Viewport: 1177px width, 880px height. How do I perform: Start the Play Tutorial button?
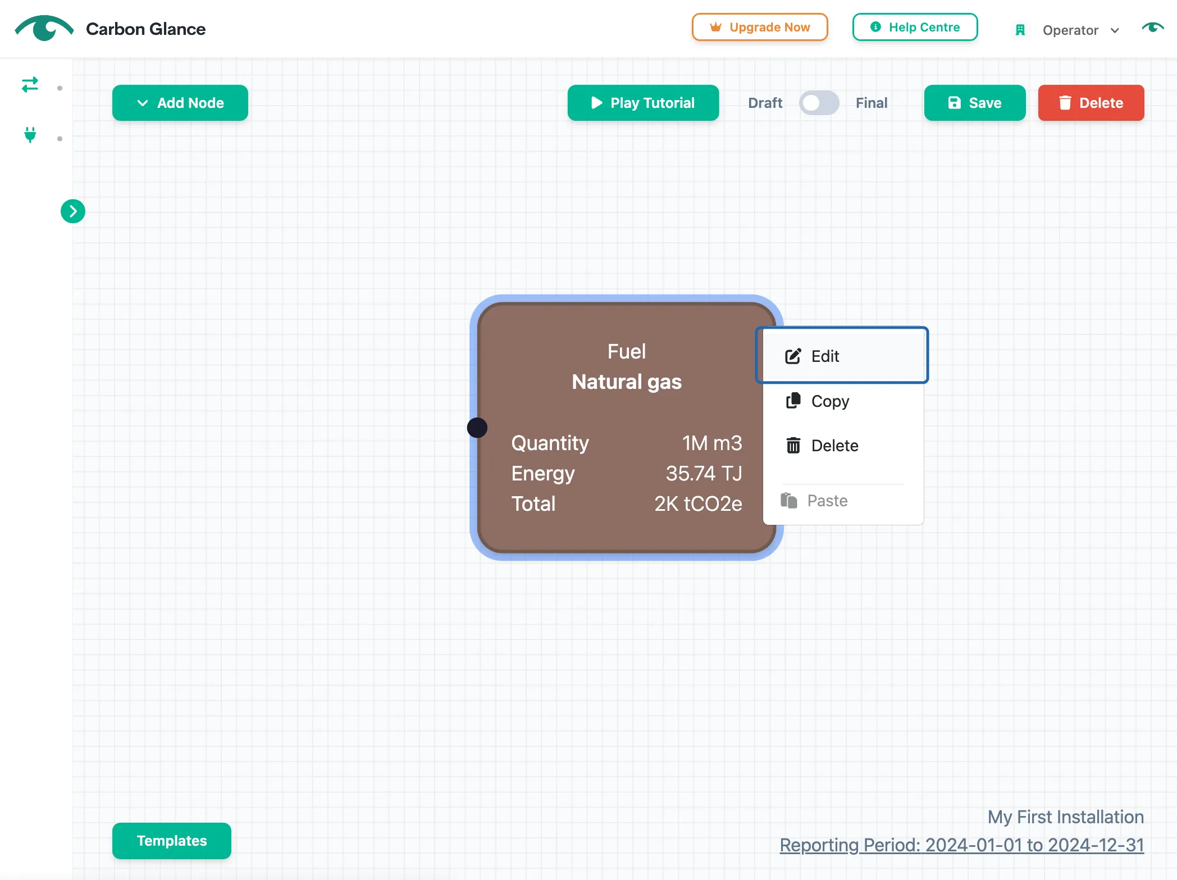[643, 103]
